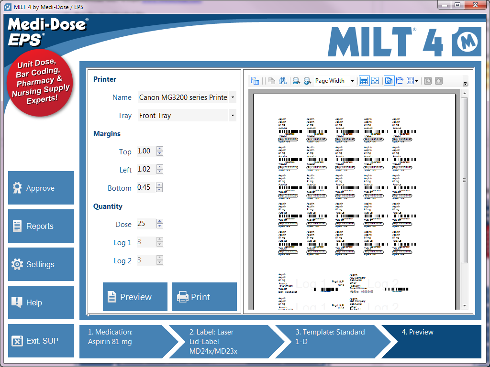Maximize the MILT 4 window

pyautogui.click(x=457, y=5)
